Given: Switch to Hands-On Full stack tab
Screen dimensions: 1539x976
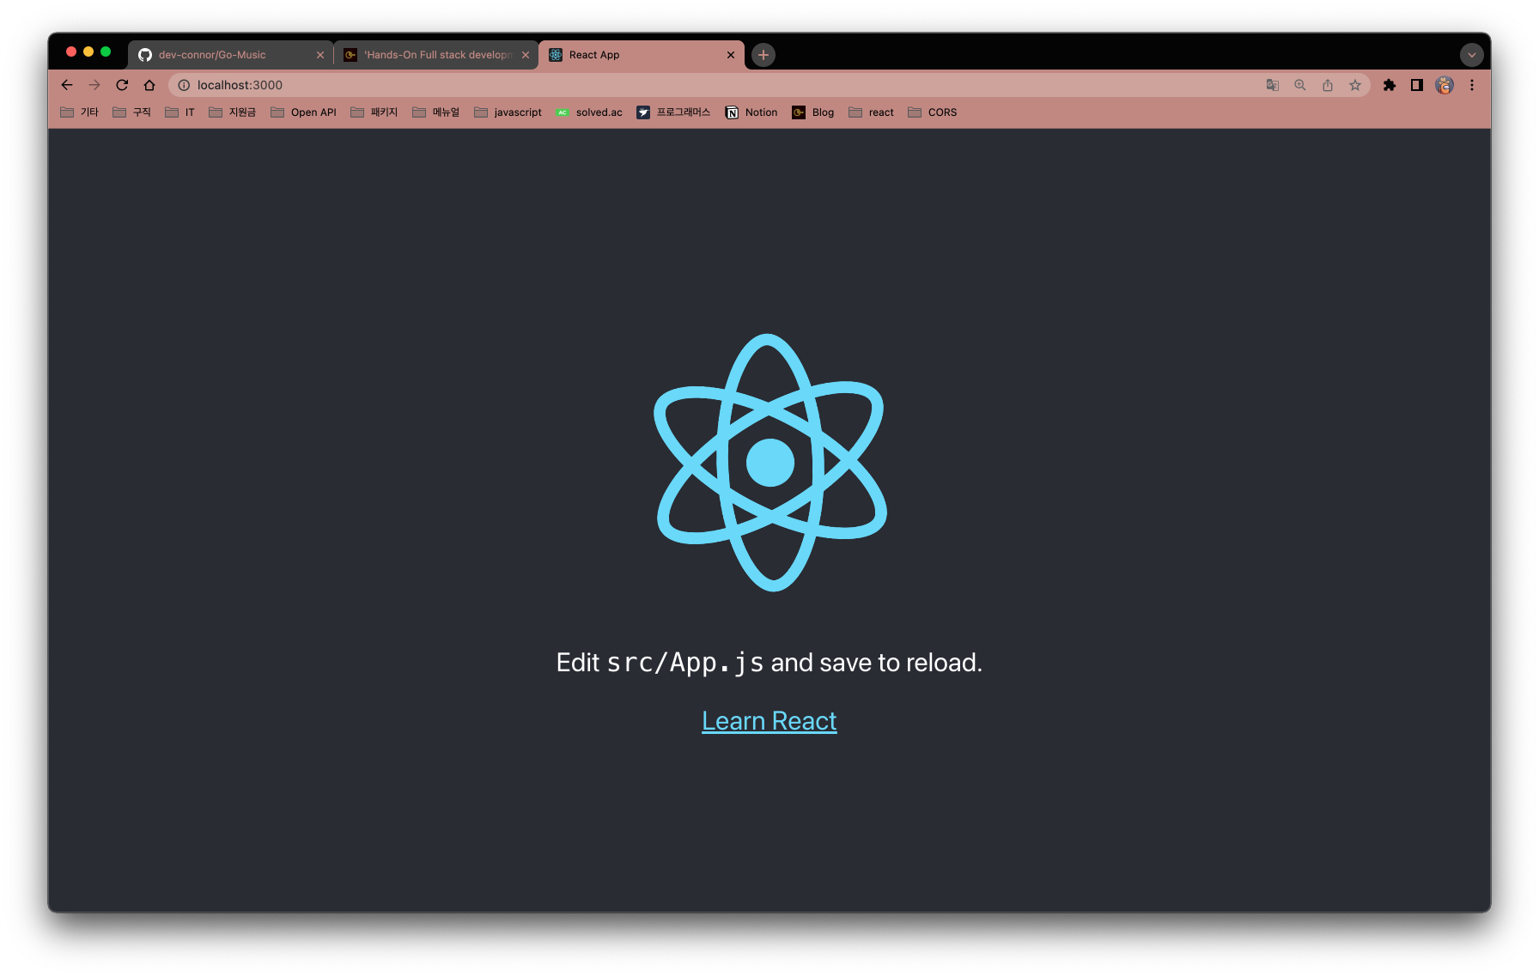Looking at the screenshot, I should [x=436, y=55].
